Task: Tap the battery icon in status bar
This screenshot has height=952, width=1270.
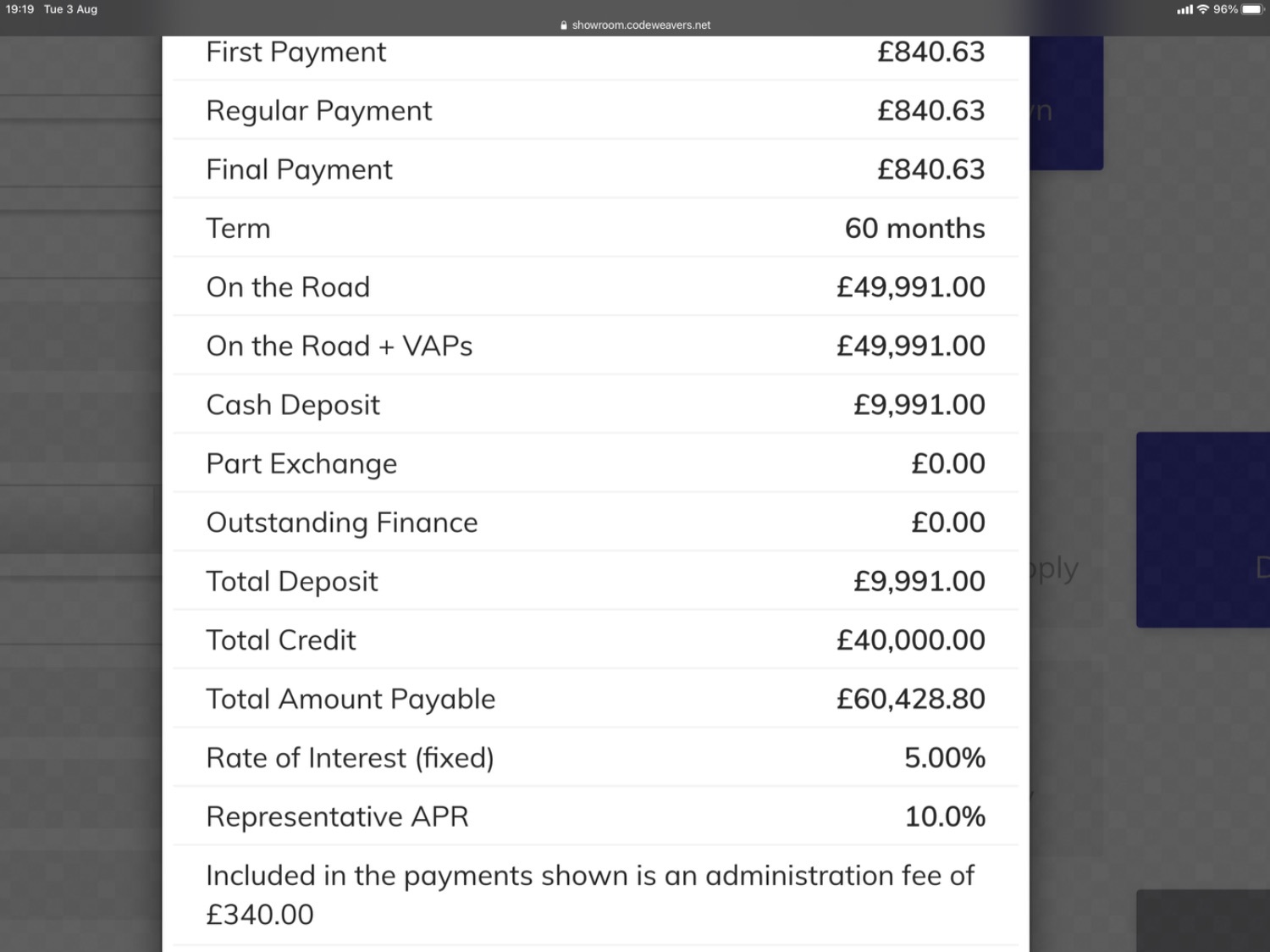Action: pyautogui.click(x=1253, y=9)
